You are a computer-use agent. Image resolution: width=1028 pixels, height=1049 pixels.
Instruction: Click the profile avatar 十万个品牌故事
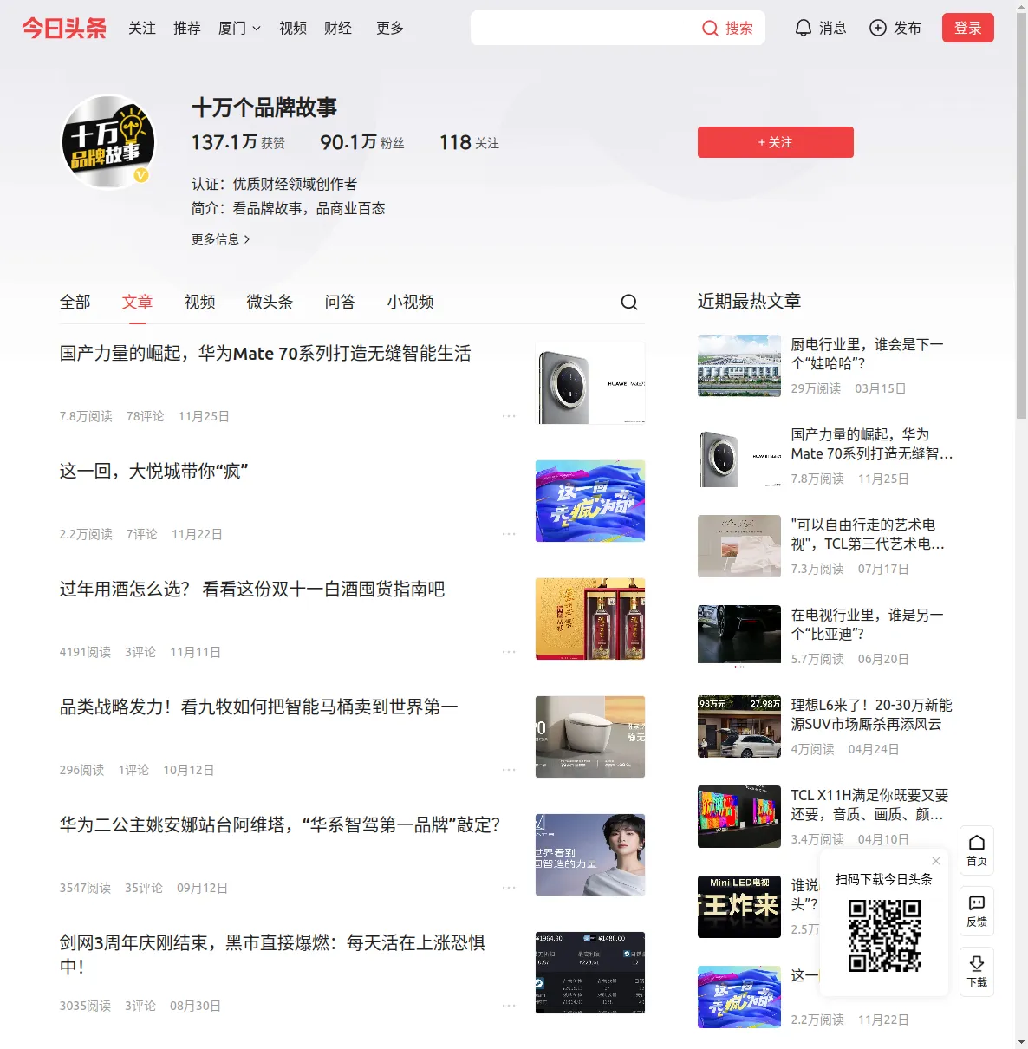point(107,141)
